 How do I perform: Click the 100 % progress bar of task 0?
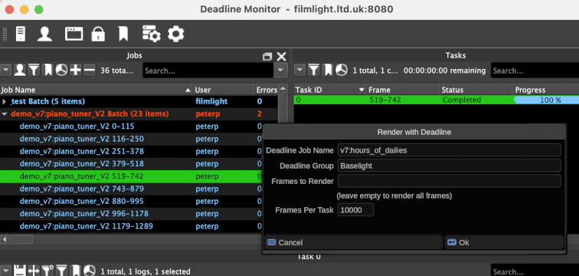click(x=547, y=100)
